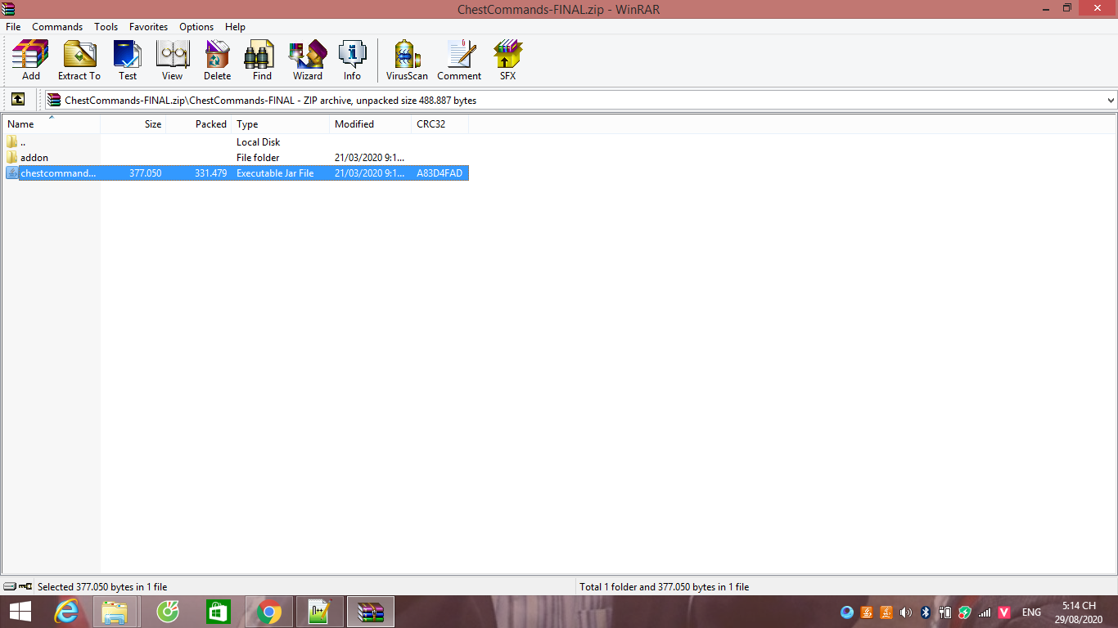Click the ENG language indicator
This screenshot has height=628, width=1118.
point(1032,612)
